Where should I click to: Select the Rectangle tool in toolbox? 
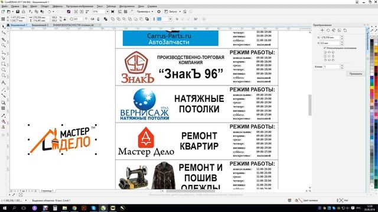tap(3, 64)
